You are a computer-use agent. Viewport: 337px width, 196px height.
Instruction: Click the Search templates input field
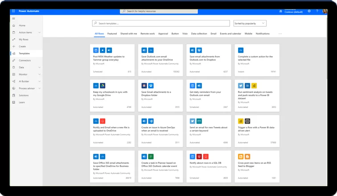point(160,23)
